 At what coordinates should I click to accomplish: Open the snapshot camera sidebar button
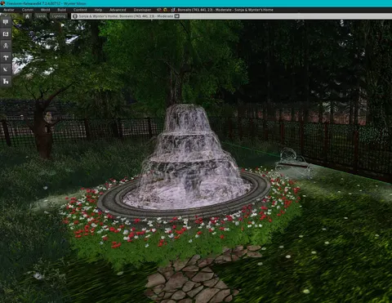tap(6, 34)
